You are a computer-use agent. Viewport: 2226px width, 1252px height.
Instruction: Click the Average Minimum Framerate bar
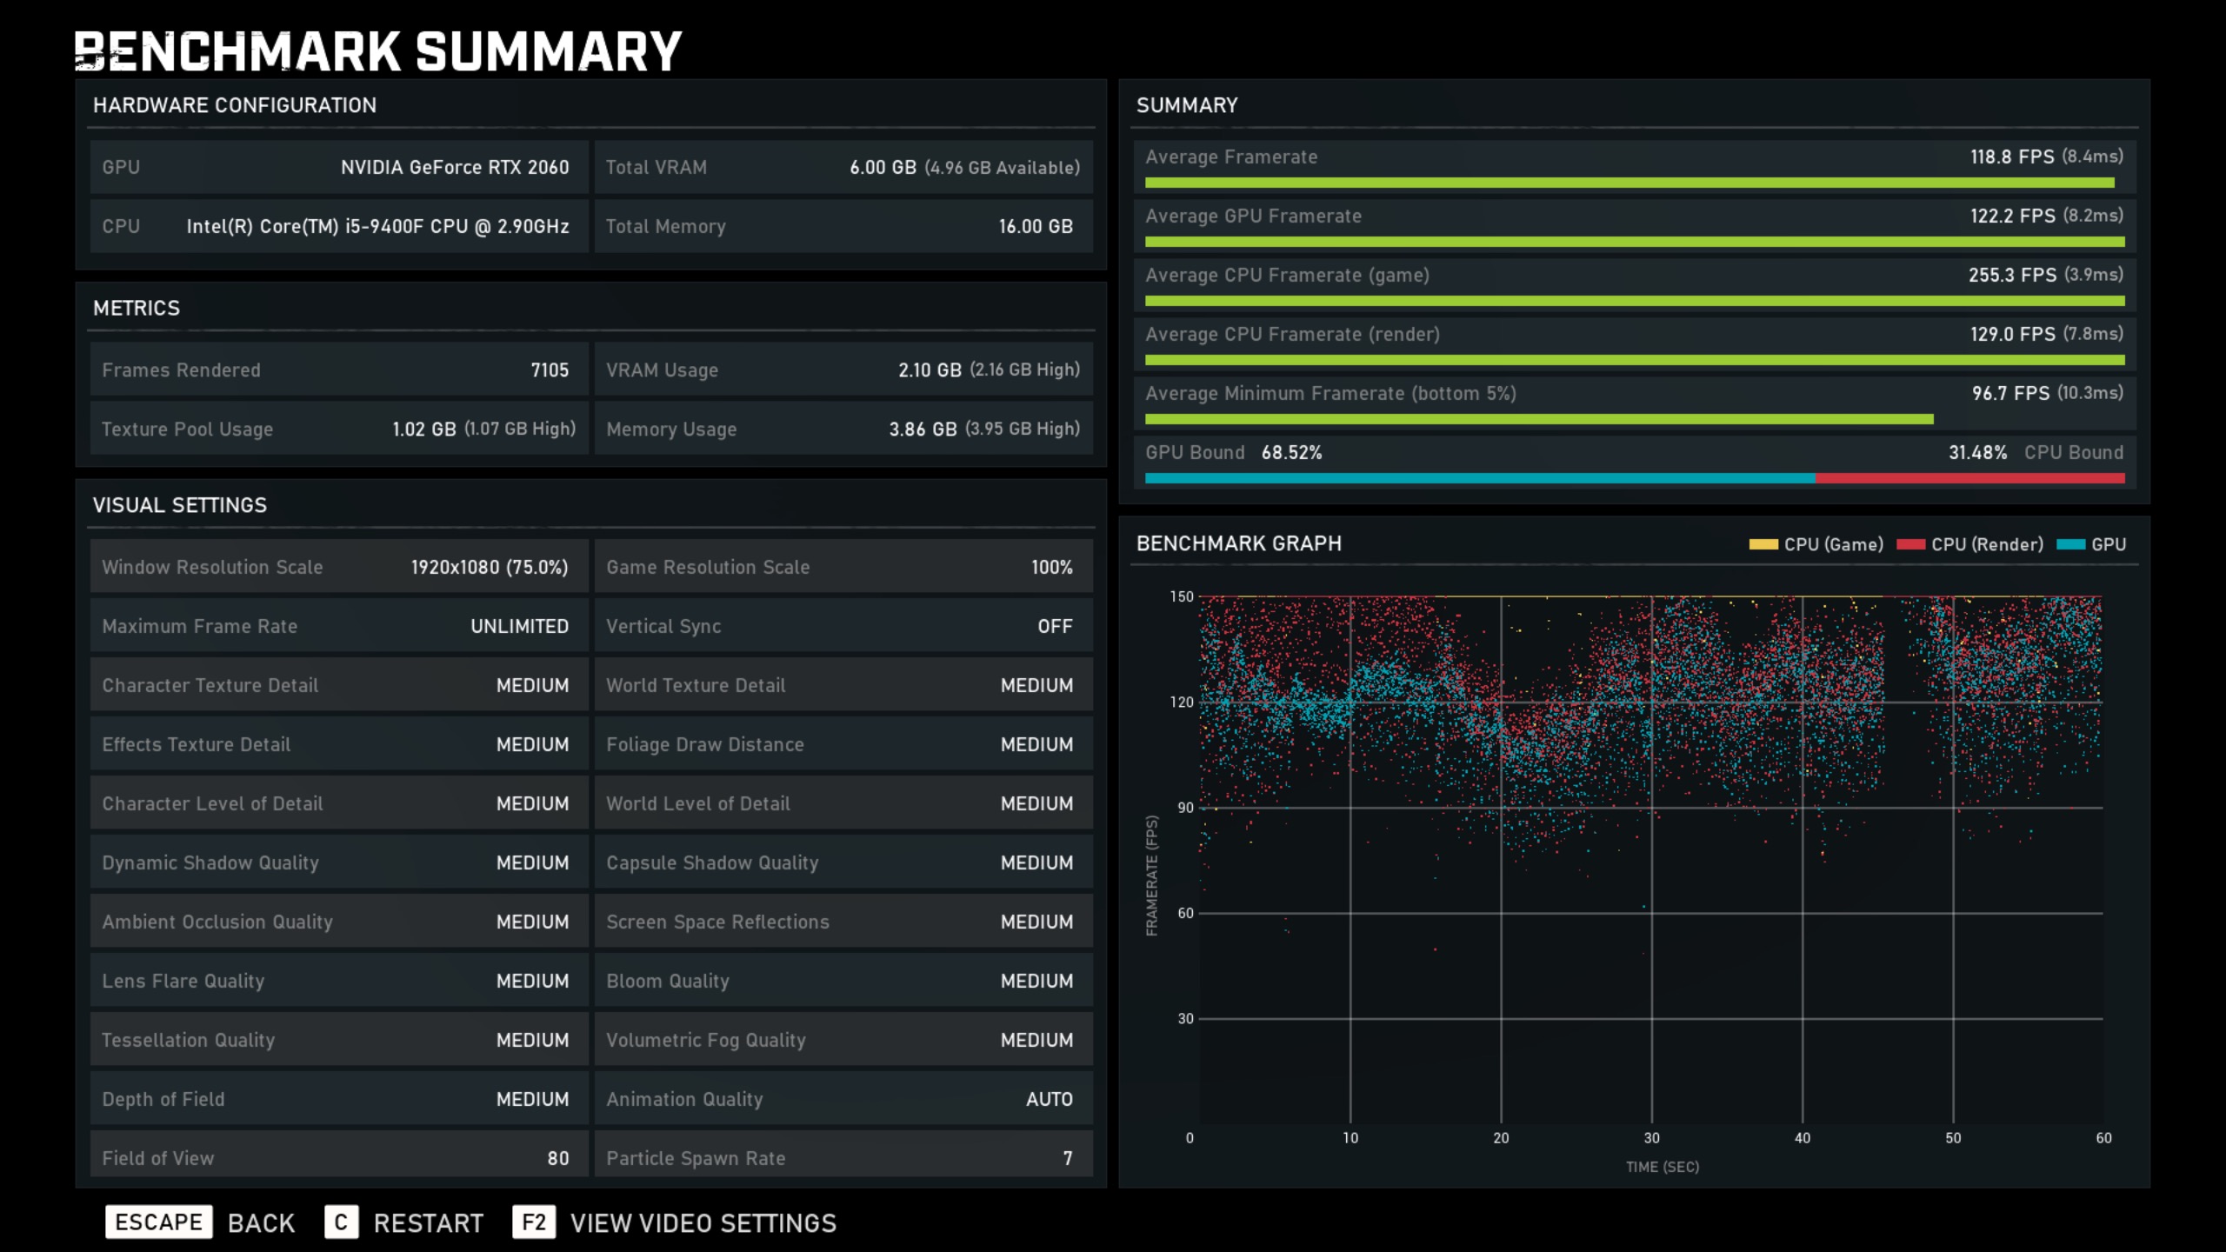(x=1538, y=419)
